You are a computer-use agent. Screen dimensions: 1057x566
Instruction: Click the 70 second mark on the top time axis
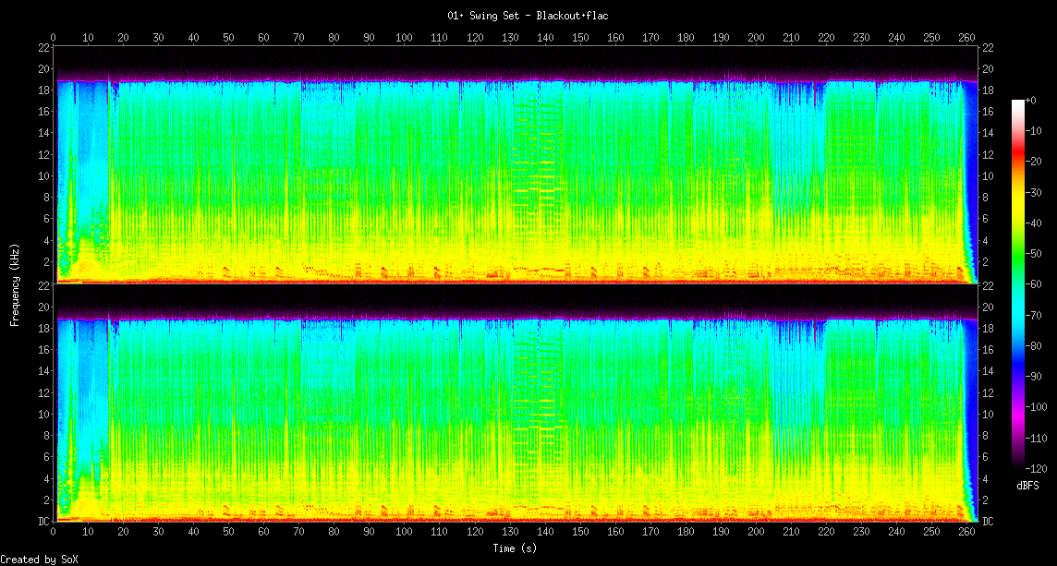(x=299, y=38)
